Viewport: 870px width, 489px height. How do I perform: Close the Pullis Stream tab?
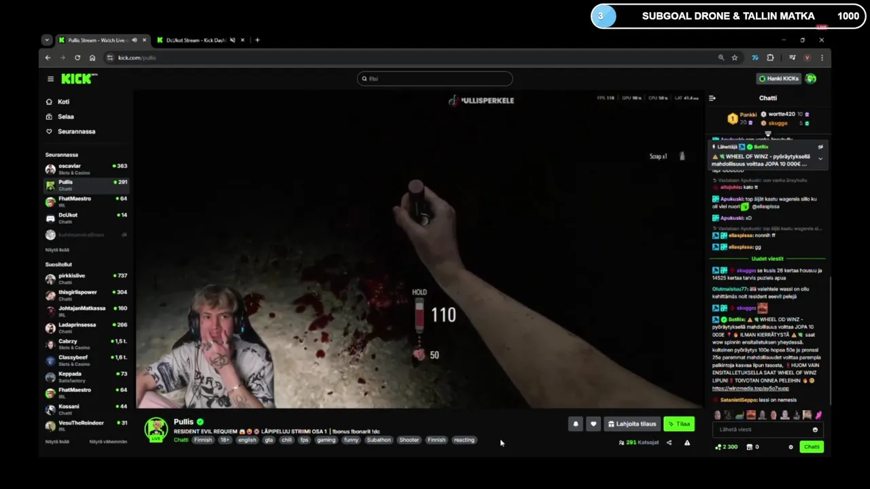pyautogui.click(x=144, y=40)
